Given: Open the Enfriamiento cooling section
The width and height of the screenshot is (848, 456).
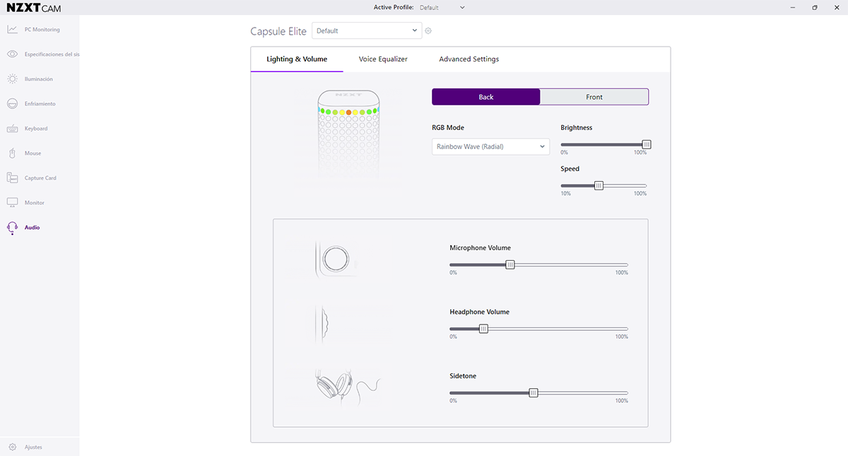Looking at the screenshot, I should (x=40, y=104).
